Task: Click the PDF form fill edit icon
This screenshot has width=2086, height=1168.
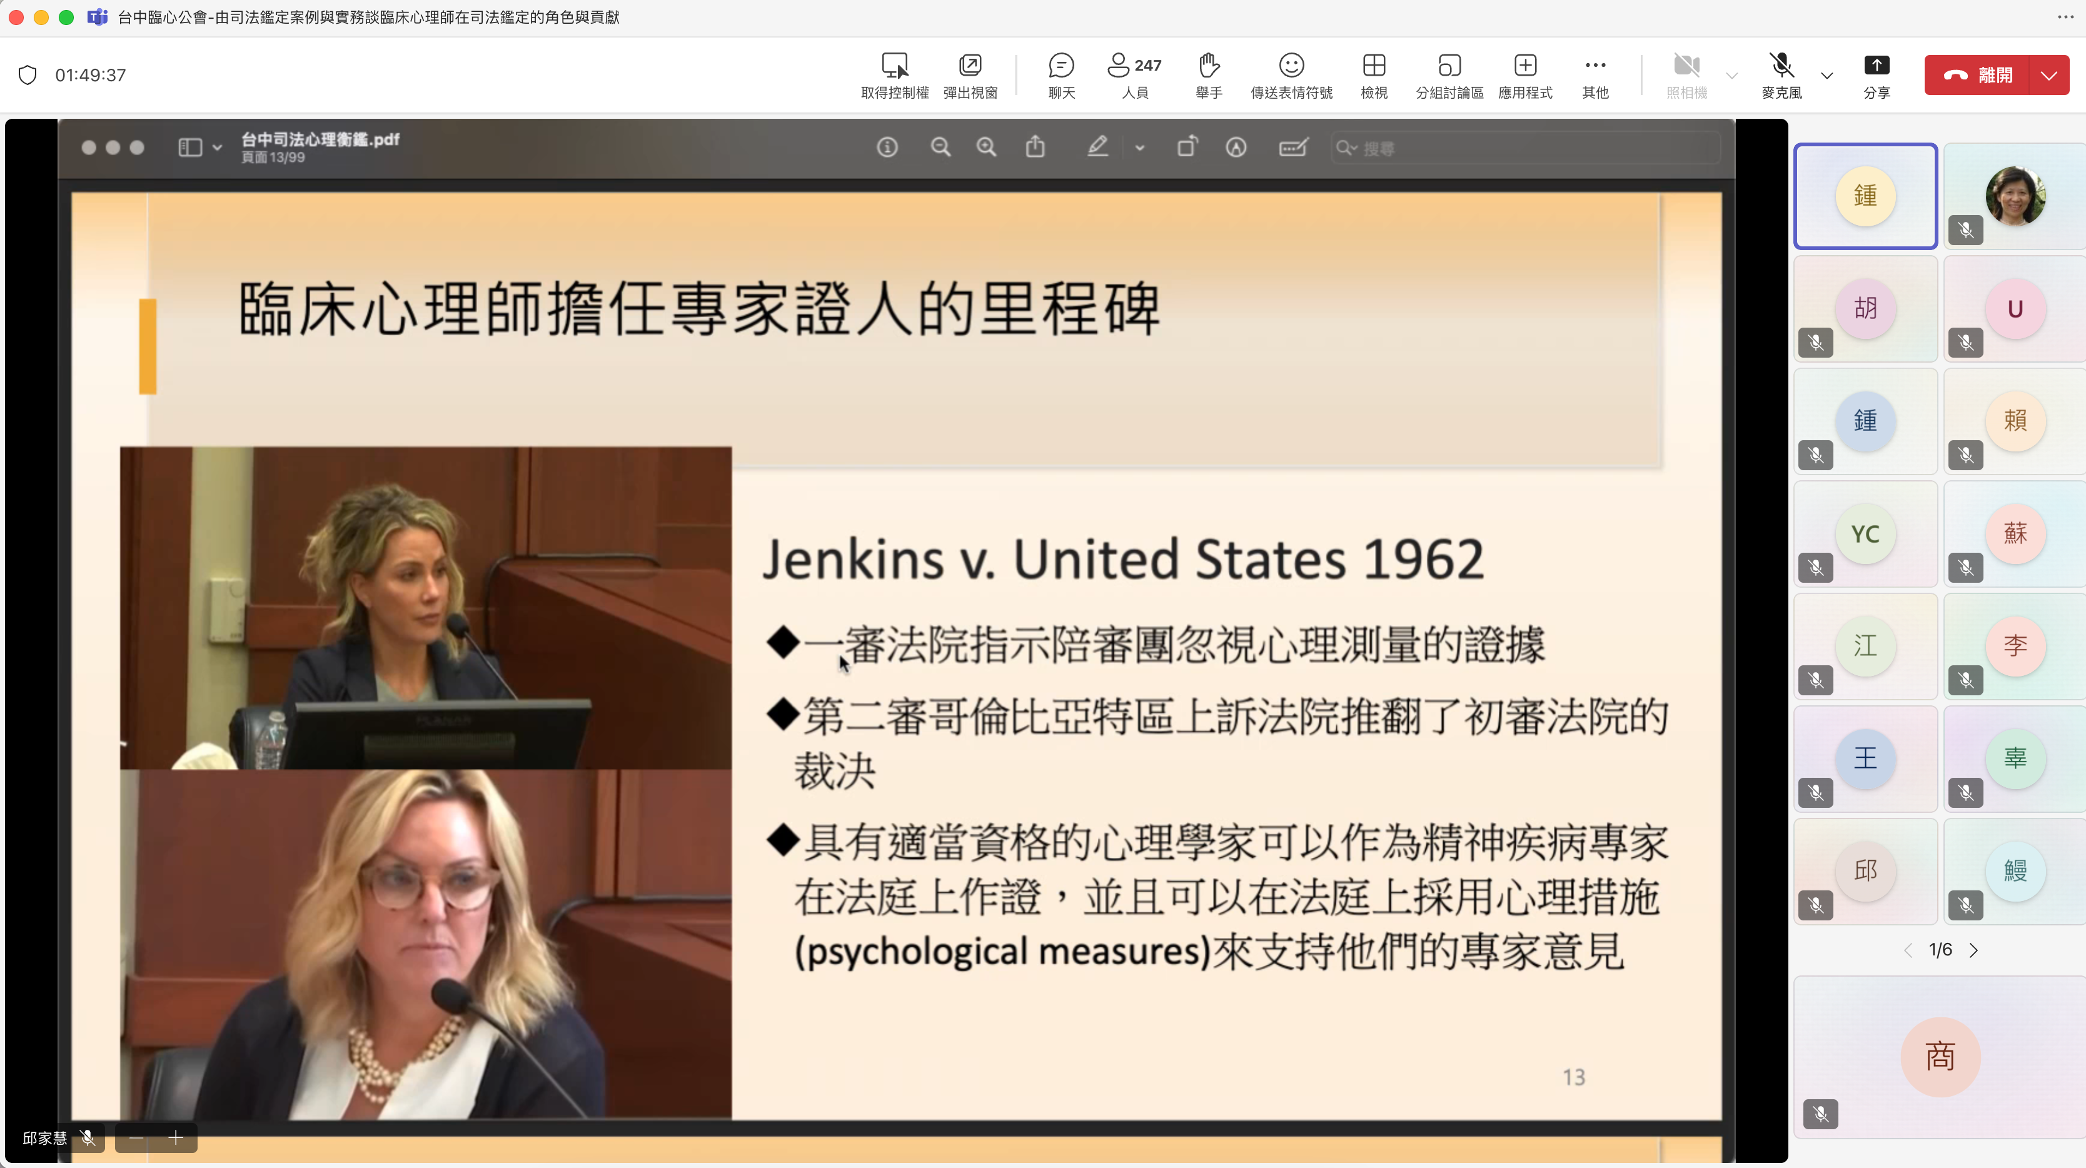Action: [1293, 148]
